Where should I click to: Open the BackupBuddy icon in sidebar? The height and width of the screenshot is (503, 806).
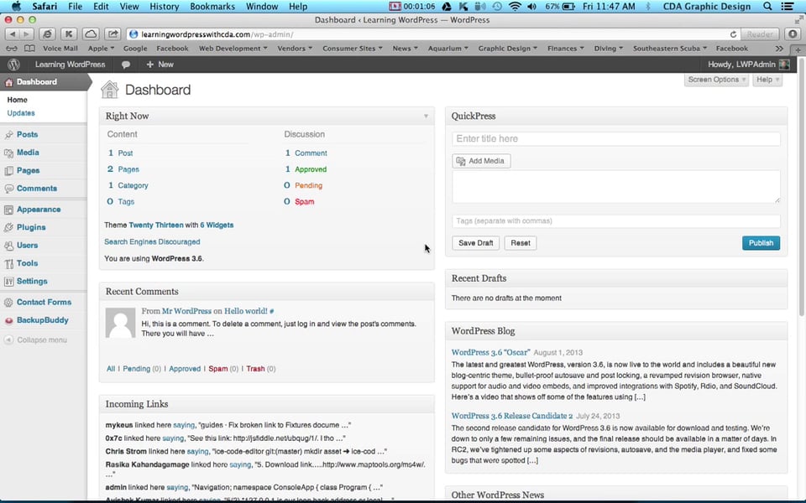coord(8,321)
